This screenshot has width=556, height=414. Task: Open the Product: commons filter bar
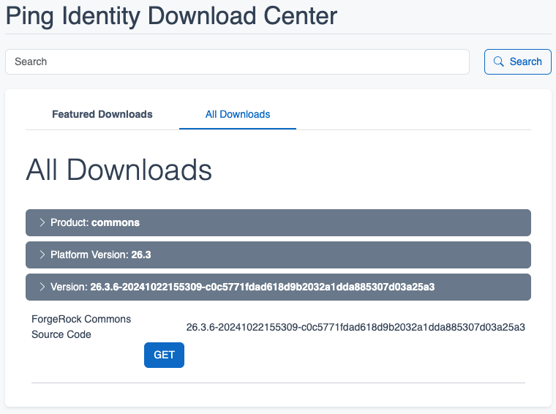point(278,222)
